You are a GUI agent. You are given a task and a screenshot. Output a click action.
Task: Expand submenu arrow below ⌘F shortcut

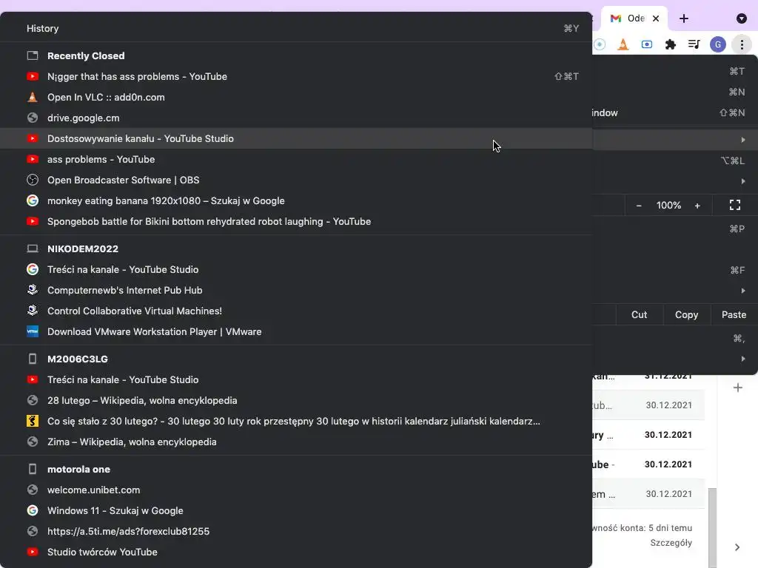743,291
